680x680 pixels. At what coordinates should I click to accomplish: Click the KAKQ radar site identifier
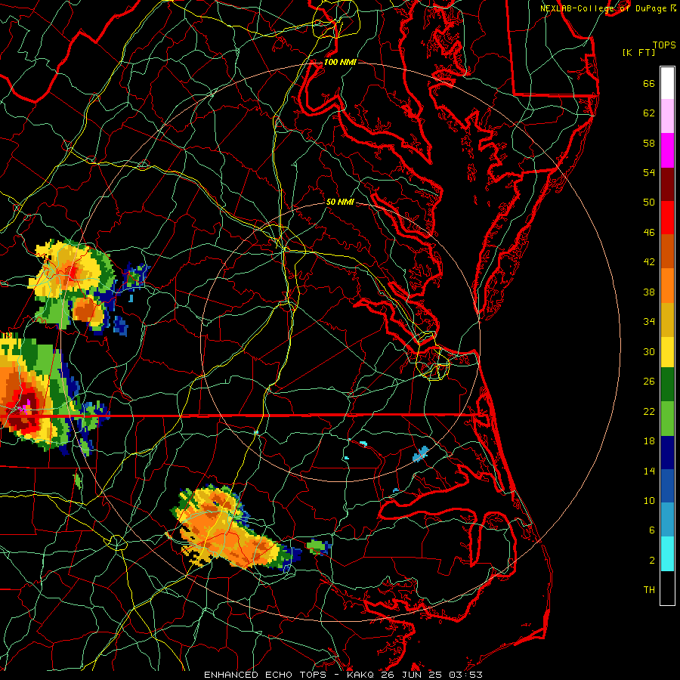point(361,675)
